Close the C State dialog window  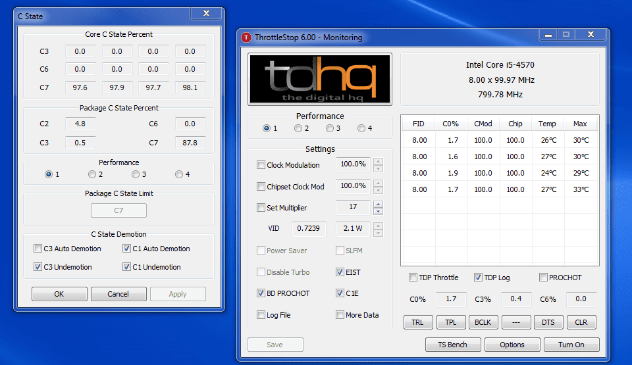(x=206, y=13)
